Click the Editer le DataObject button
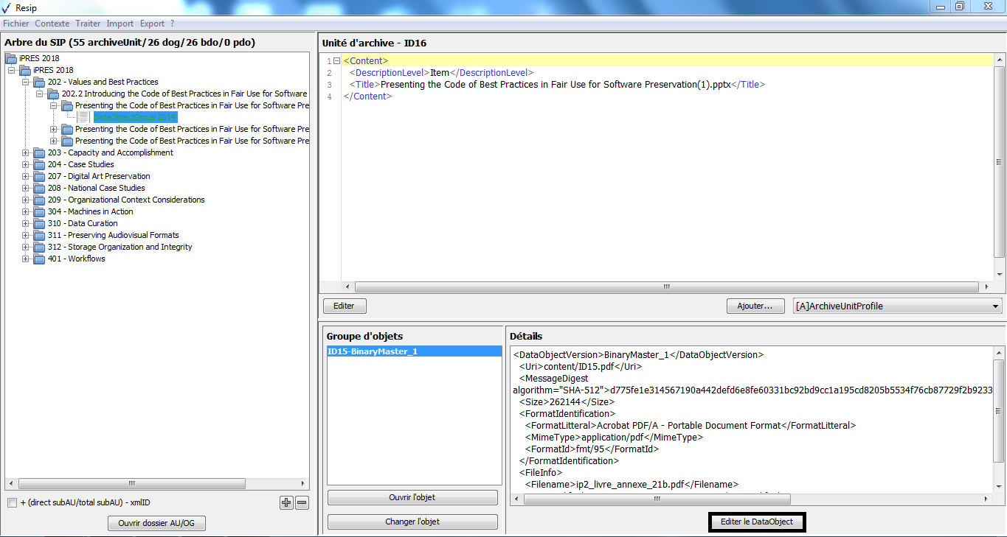Viewport: 1007px width, 537px height. coord(757,522)
